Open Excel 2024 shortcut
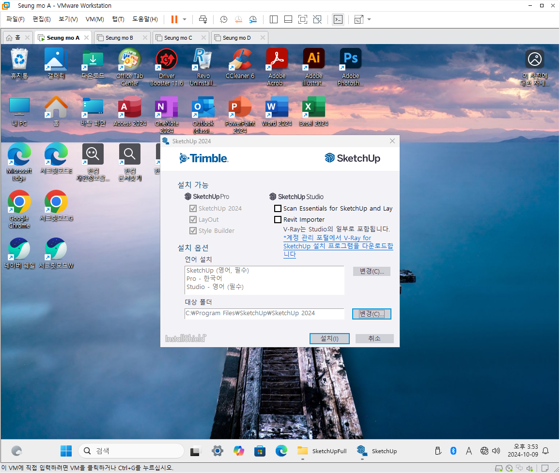The image size is (560, 473). [313, 111]
